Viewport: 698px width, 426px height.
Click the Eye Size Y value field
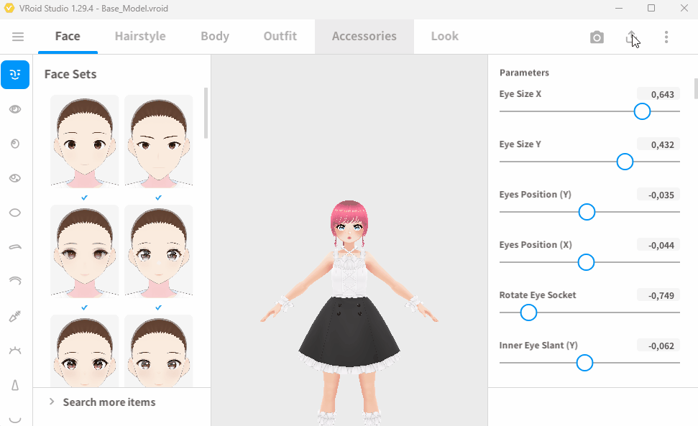pos(658,144)
